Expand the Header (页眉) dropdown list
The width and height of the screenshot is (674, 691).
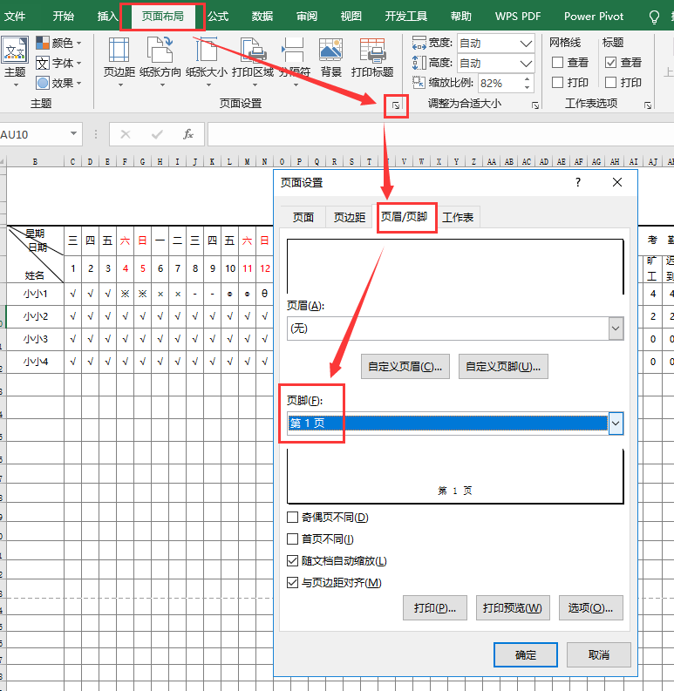click(616, 329)
